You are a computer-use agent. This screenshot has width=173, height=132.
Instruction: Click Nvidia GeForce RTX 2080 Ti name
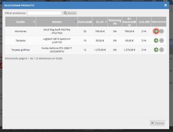coord(57,48)
